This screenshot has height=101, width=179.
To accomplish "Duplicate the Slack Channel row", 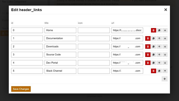I will pos(159,71).
